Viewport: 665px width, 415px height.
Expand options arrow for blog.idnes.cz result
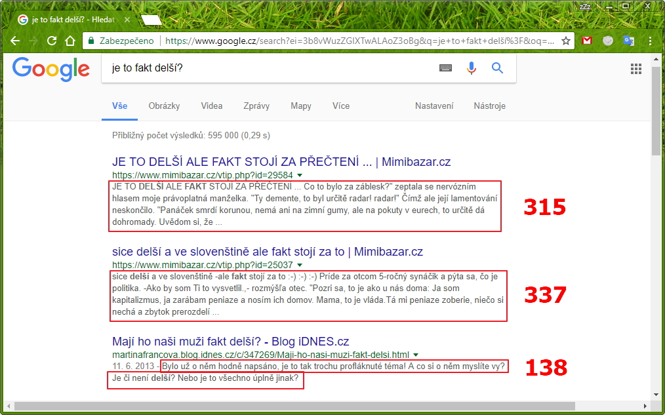pyautogui.click(x=416, y=355)
